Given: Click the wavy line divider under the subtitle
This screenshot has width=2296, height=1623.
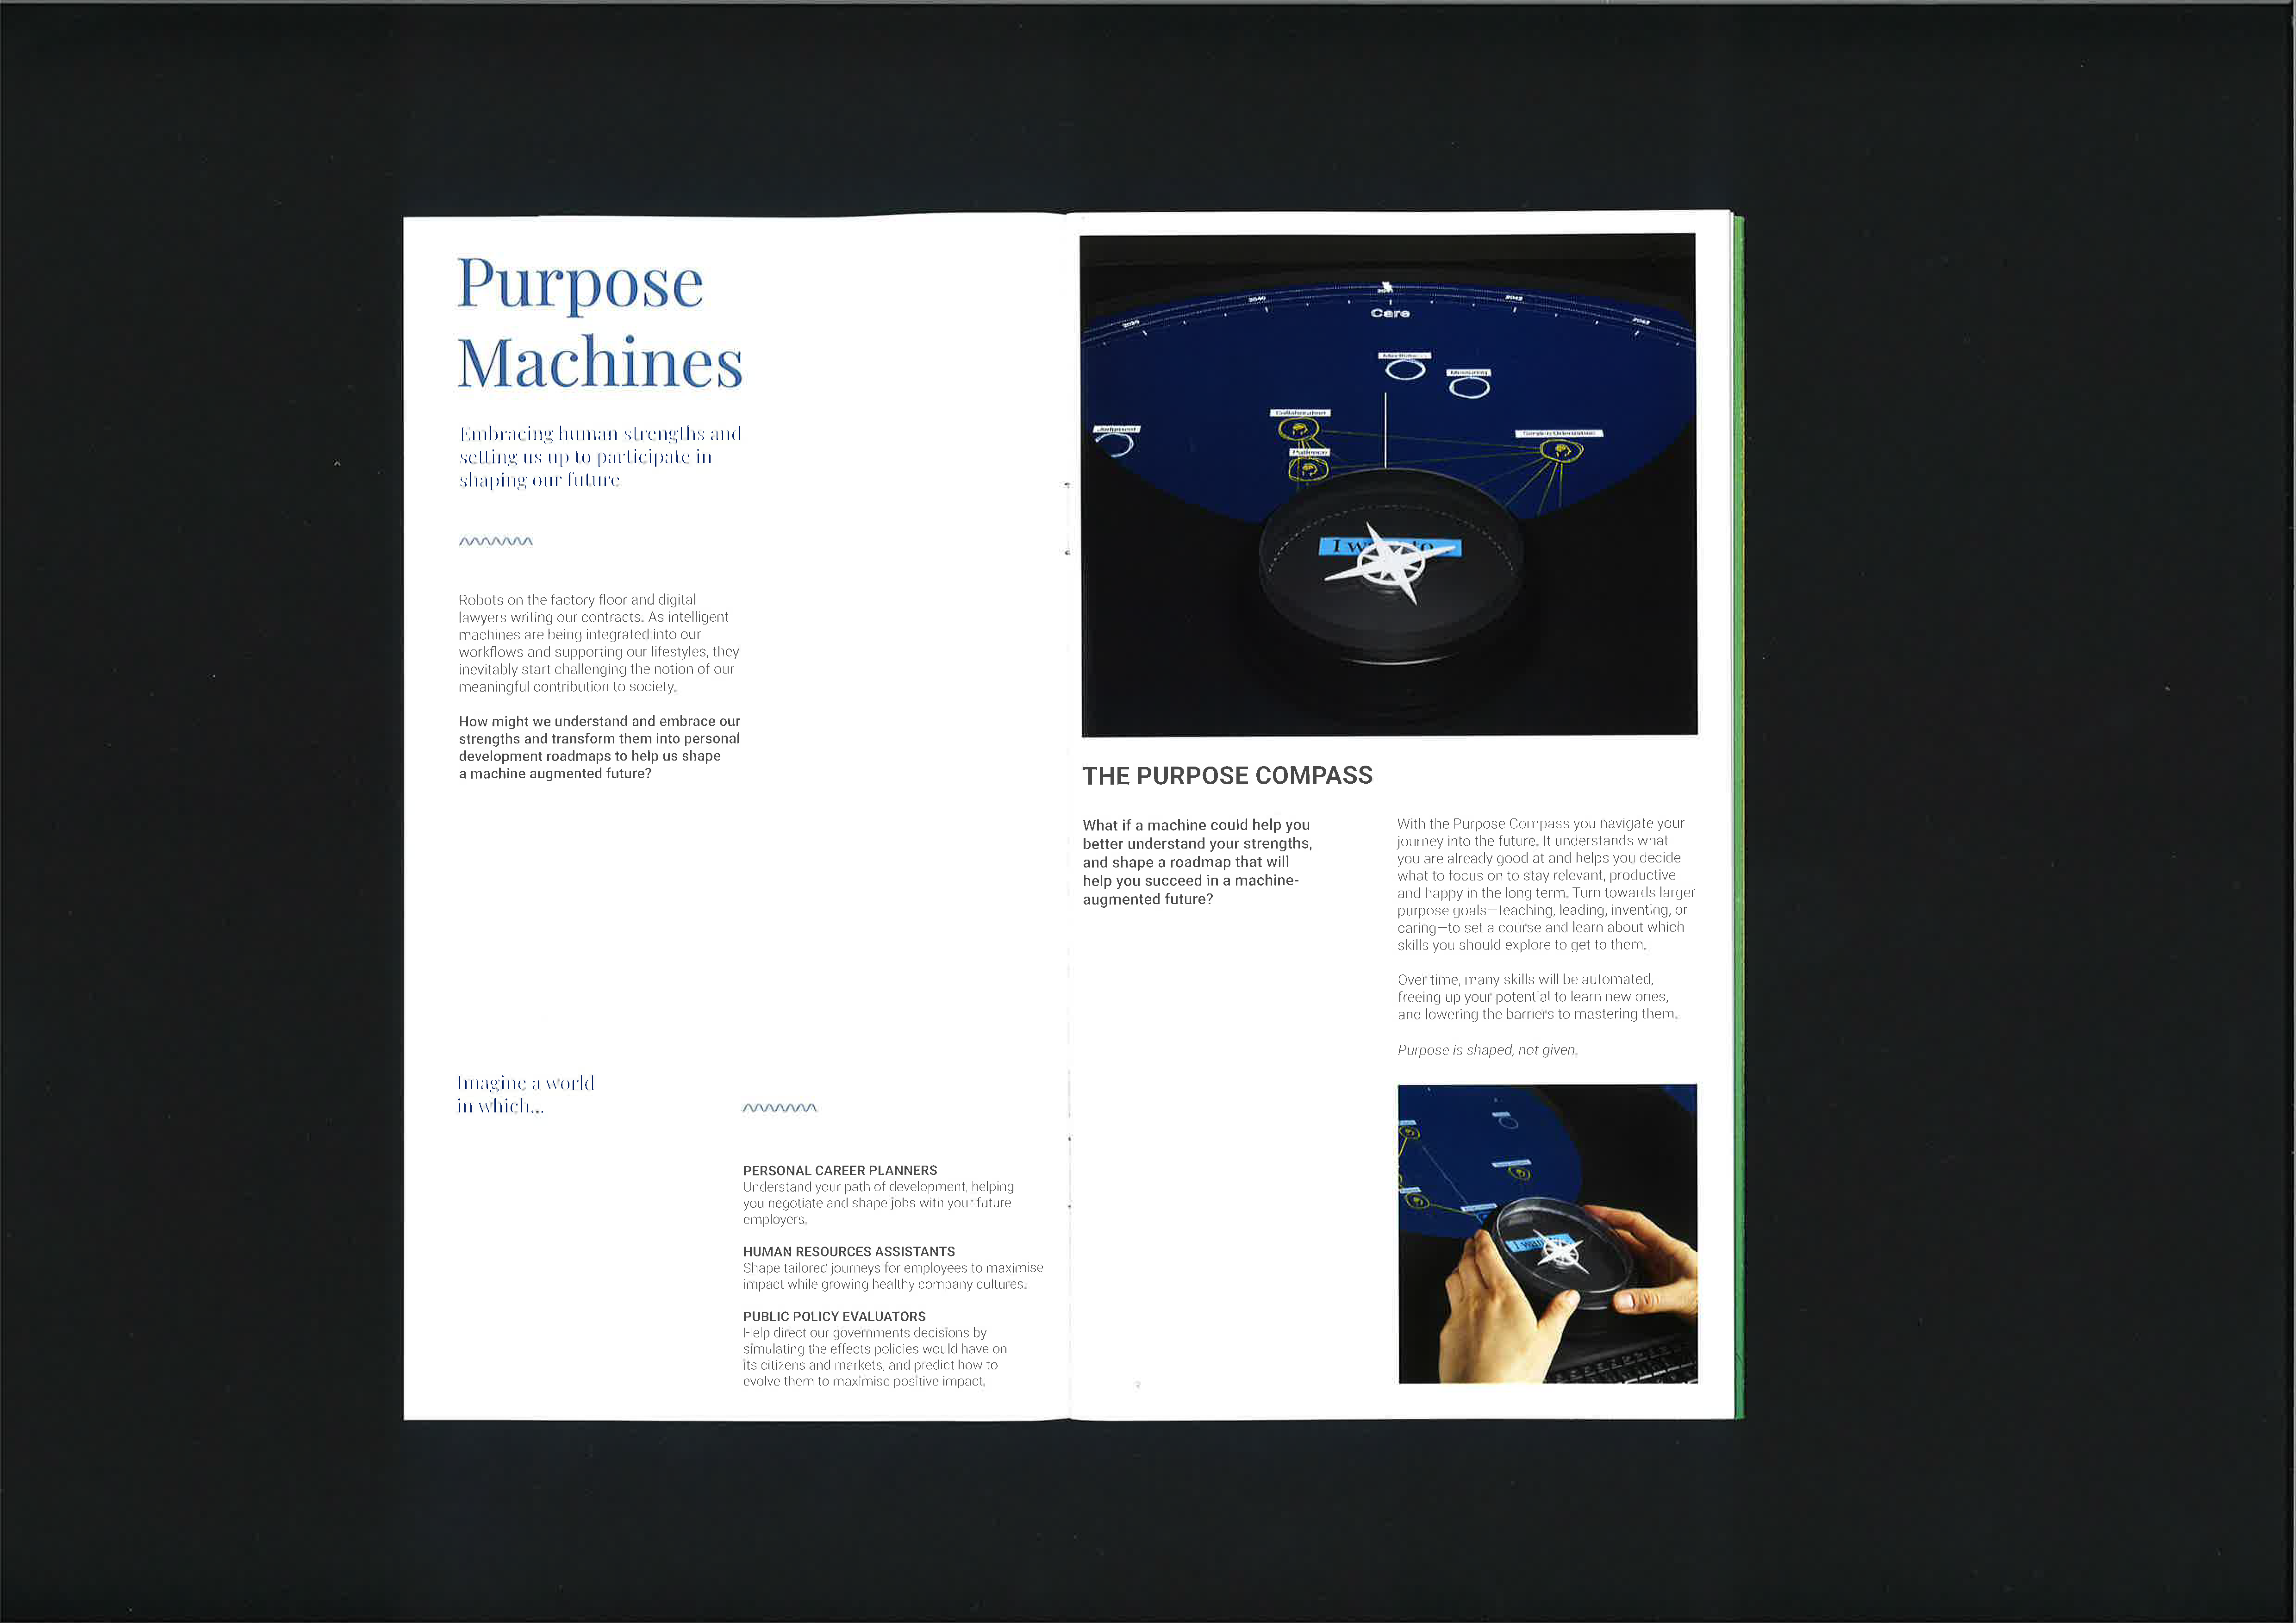Looking at the screenshot, I should click(x=496, y=542).
